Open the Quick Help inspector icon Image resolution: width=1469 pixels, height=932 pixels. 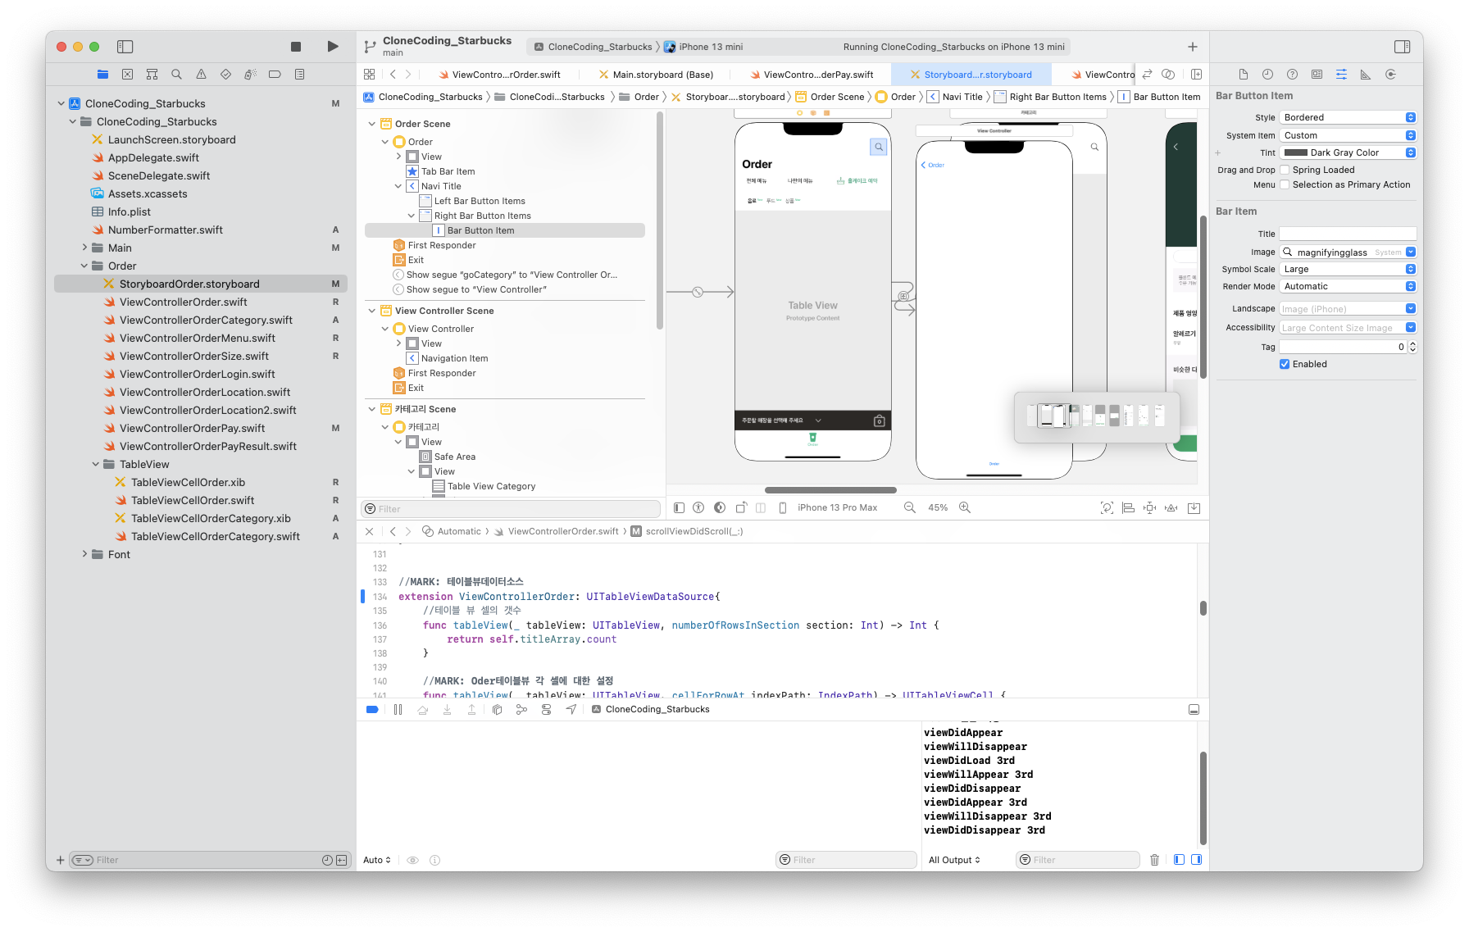(x=1292, y=75)
